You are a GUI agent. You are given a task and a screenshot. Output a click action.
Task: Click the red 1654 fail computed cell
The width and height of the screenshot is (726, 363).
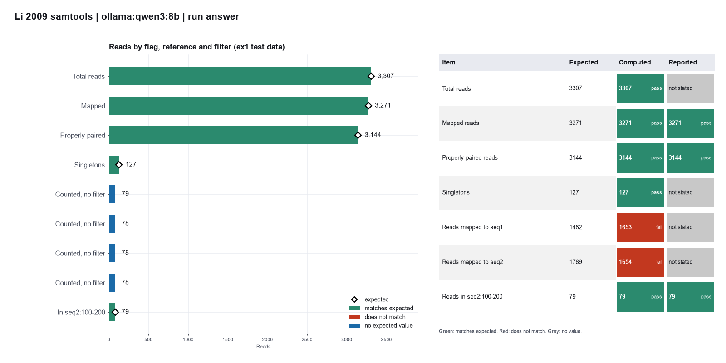coord(640,262)
